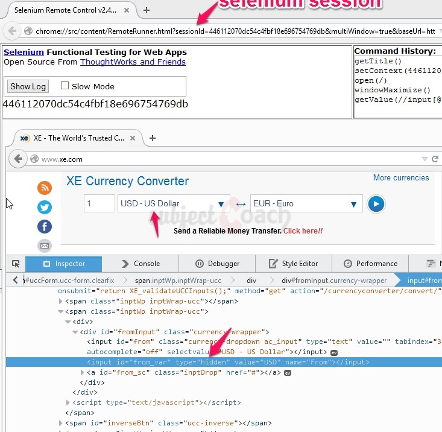The width and height of the screenshot is (442, 432).
Task: Click the xe.com browser back button
Action: point(18,159)
